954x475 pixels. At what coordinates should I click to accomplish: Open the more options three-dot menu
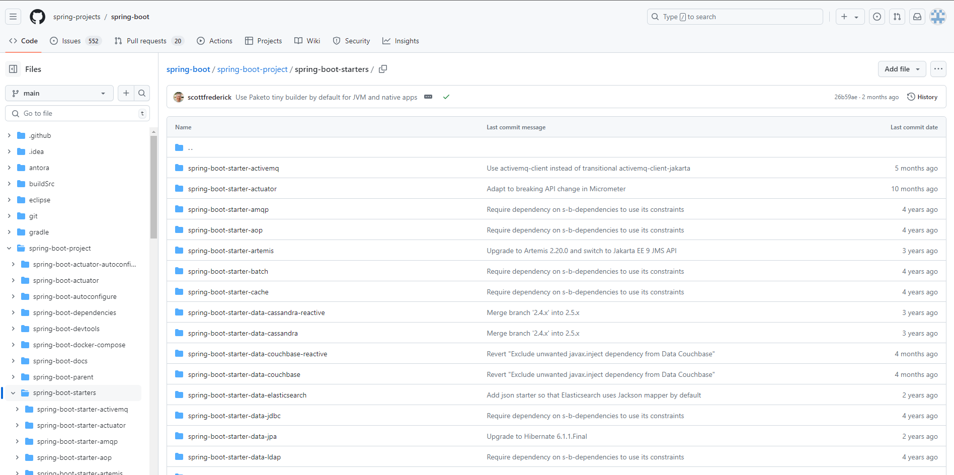tap(938, 69)
